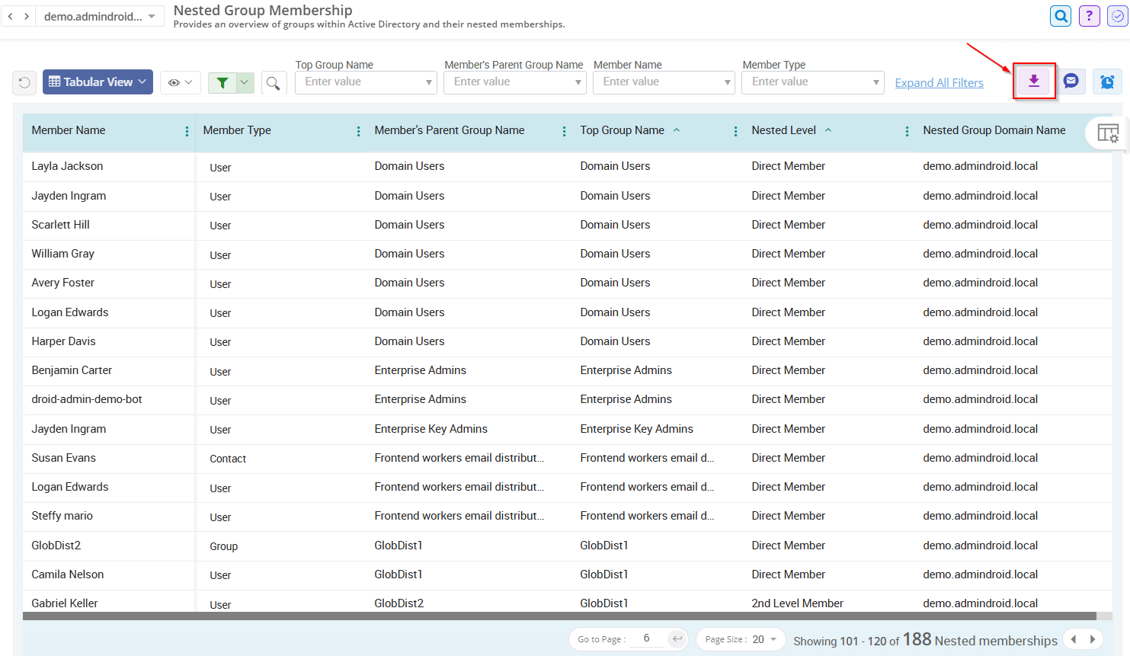Open the help question mark icon
Viewport: 1130px width, 656px height.
pyautogui.click(x=1089, y=15)
